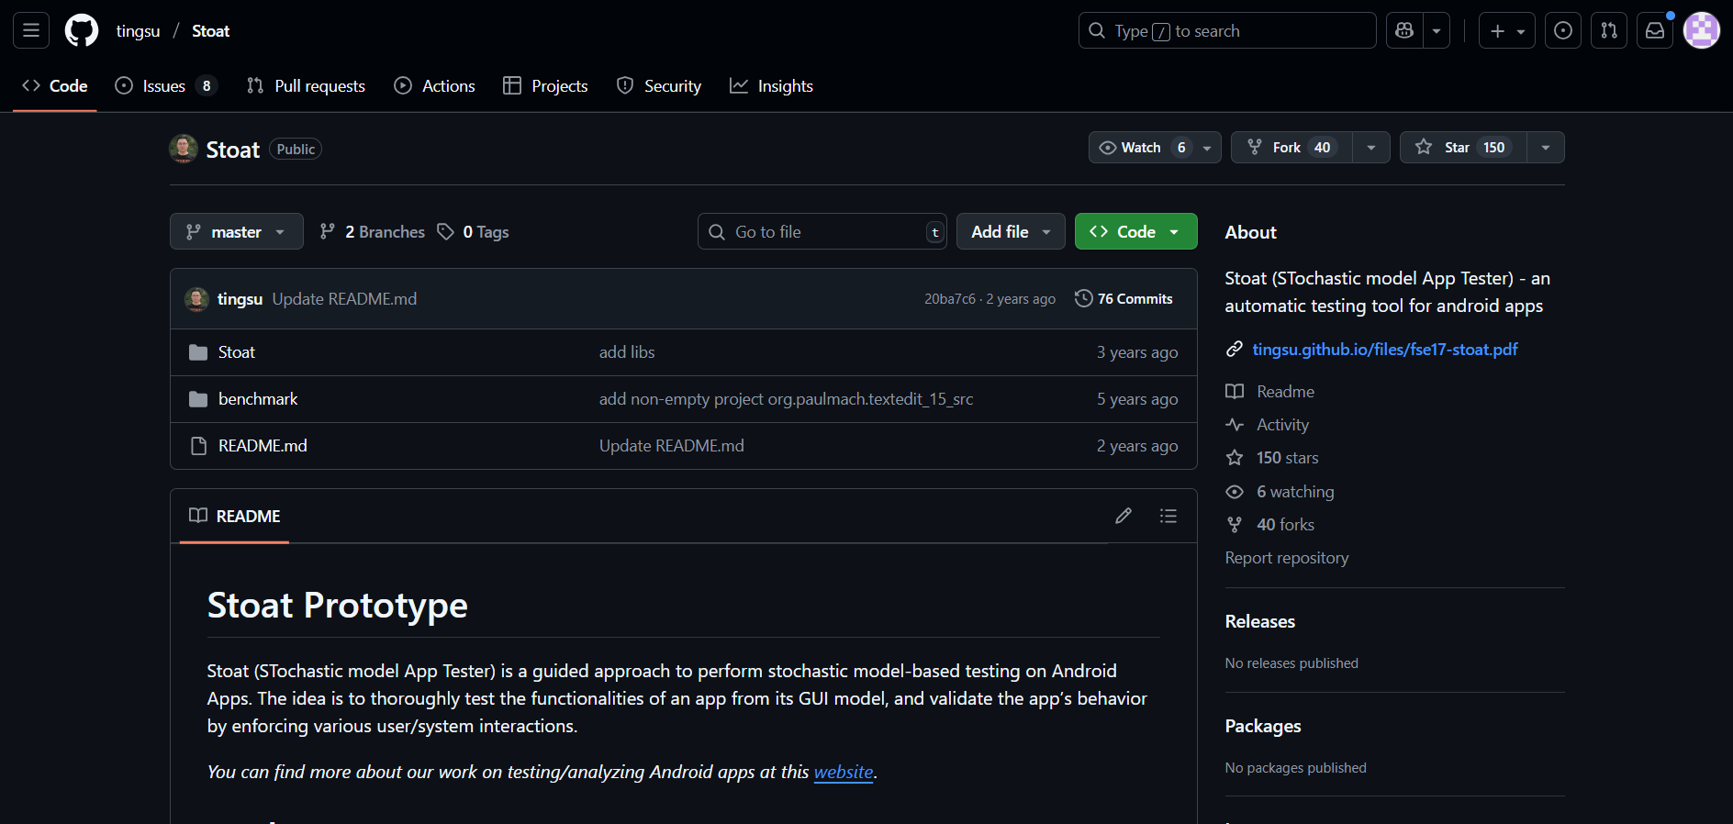Open the Insights tab
Image resolution: width=1733 pixels, height=824 pixels.
[771, 85]
